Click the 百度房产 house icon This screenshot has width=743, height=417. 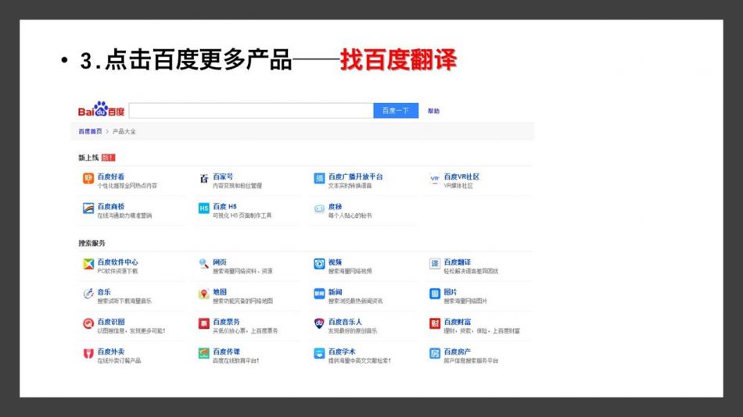click(x=435, y=354)
